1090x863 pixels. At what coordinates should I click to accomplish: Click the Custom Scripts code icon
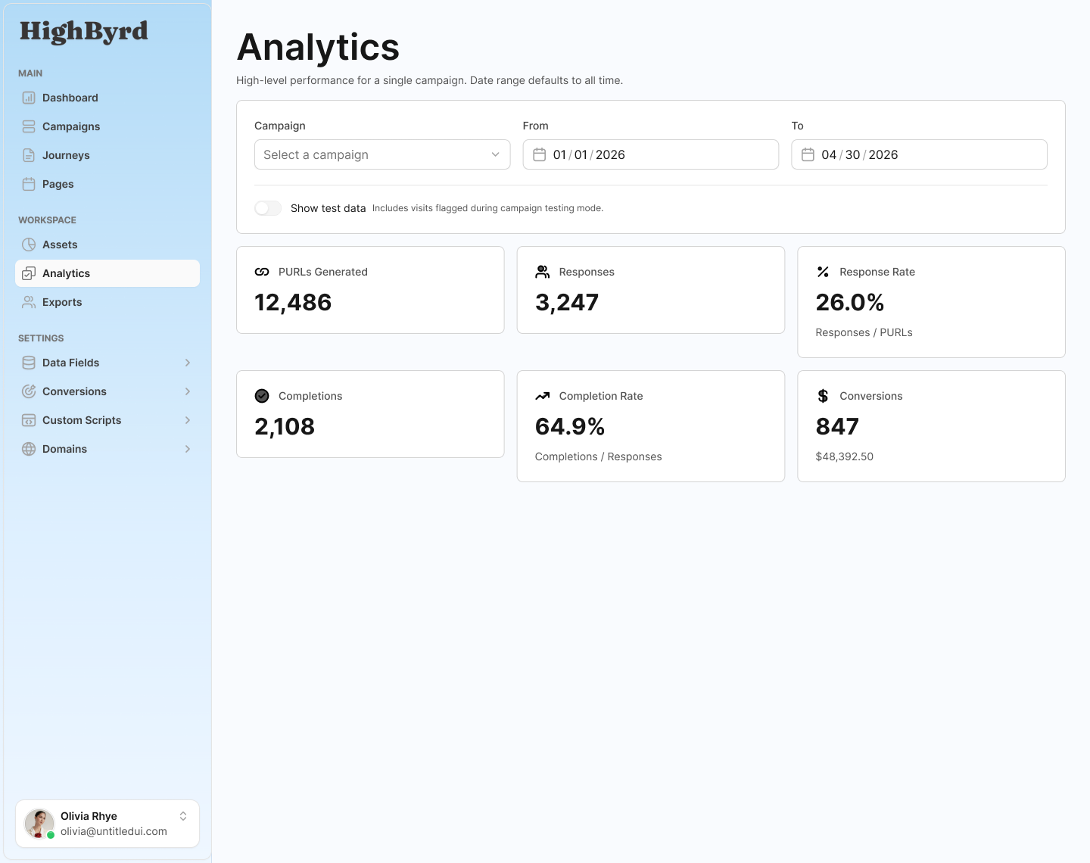(x=29, y=420)
